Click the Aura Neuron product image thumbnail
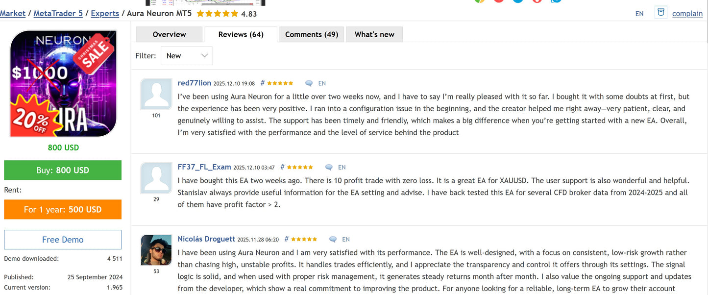Screen dimensions: 708x295 pos(63,84)
